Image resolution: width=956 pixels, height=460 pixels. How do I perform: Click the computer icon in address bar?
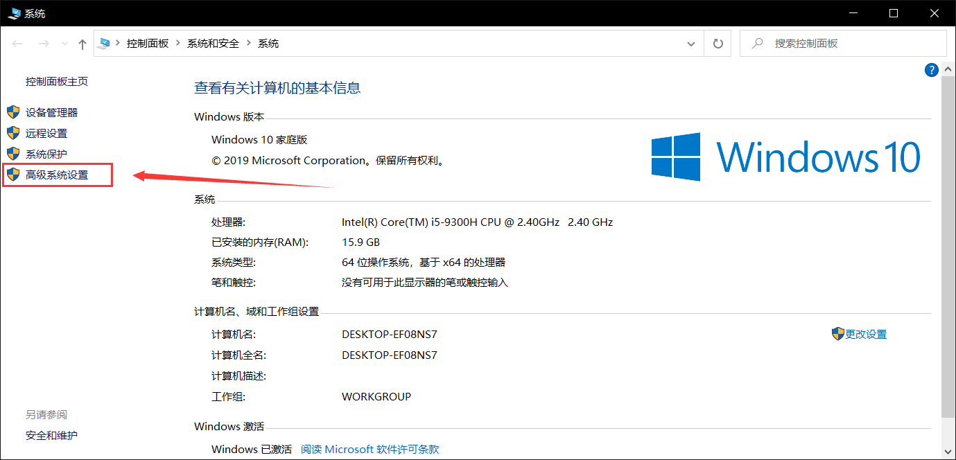(105, 43)
